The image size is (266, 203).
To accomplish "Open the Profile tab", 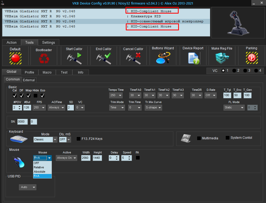I will click(x=29, y=72).
